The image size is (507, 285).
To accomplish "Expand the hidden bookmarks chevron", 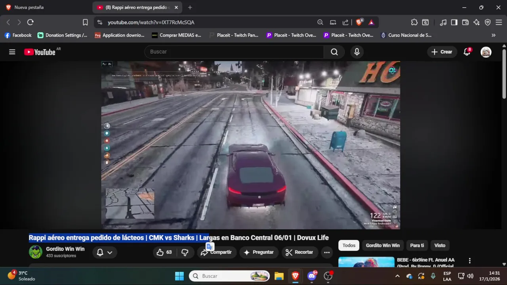I will point(494,35).
